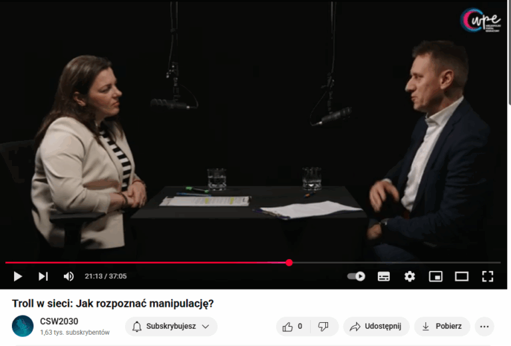Enable miniplayer mode
Viewport: 511px width, 346px height.
click(x=436, y=276)
